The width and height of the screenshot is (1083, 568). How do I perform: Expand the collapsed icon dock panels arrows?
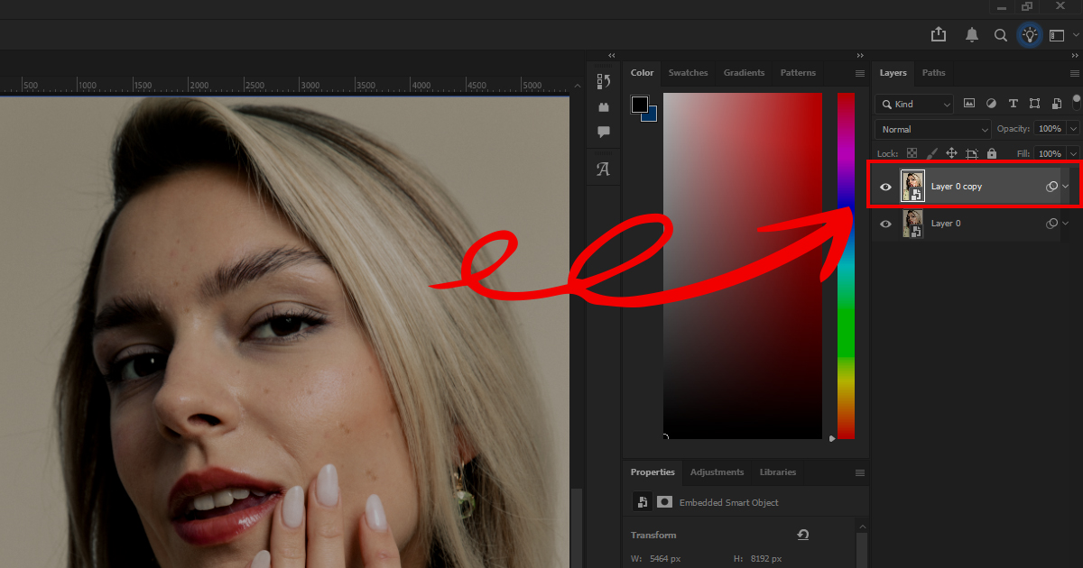pos(612,56)
